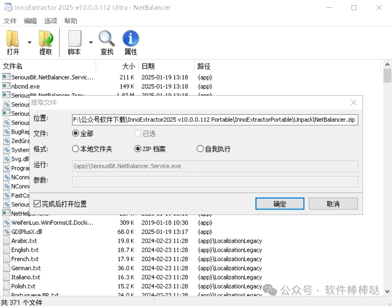This screenshot has width=392, height=306.
Task: Open the 帮助 menu
Action: pyautogui.click(x=70, y=21)
